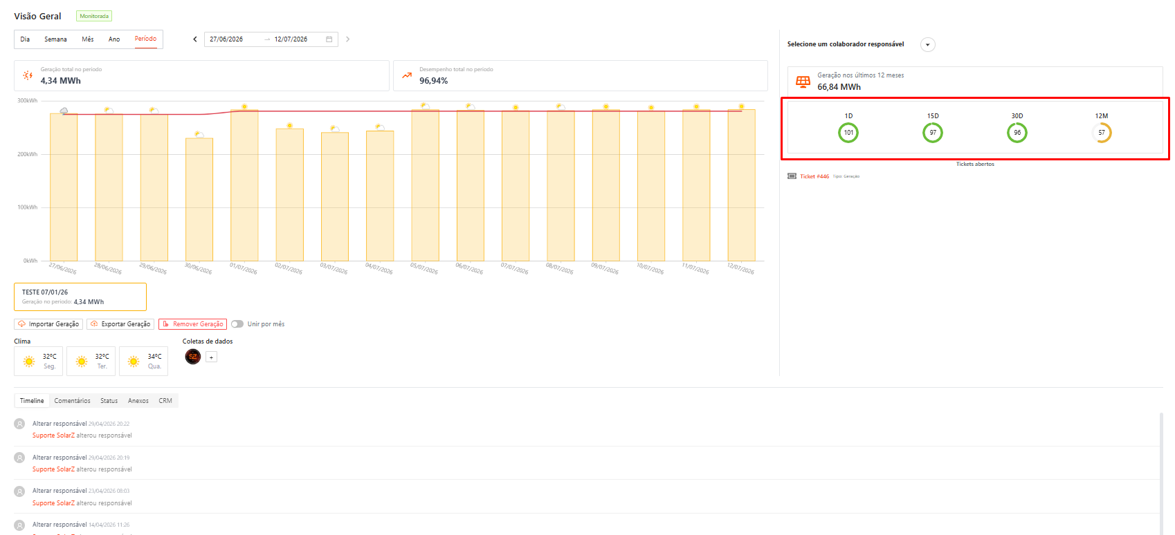Click Remover Geração button
Image resolution: width=1175 pixels, height=535 pixels.
click(x=192, y=324)
